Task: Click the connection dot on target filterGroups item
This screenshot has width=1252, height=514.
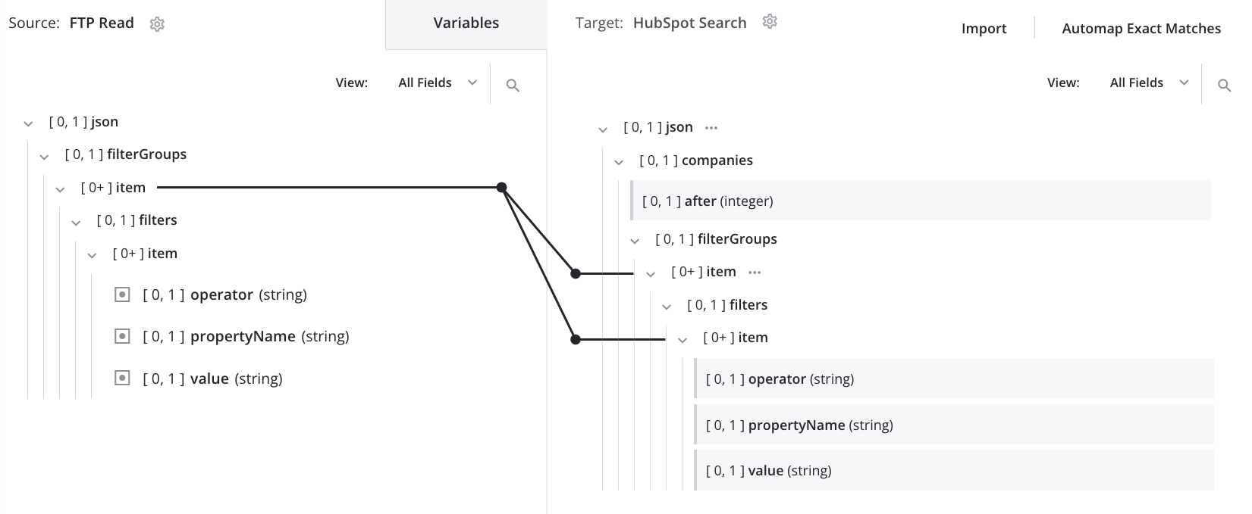Action: (576, 273)
